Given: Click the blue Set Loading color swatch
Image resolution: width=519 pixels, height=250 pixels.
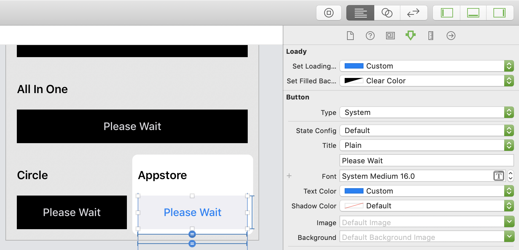Looking at the screenshot, I should tap(354, 66).
